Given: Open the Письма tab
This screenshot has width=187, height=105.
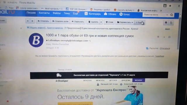Looking at the screenshot, I should tap(31, 13).
